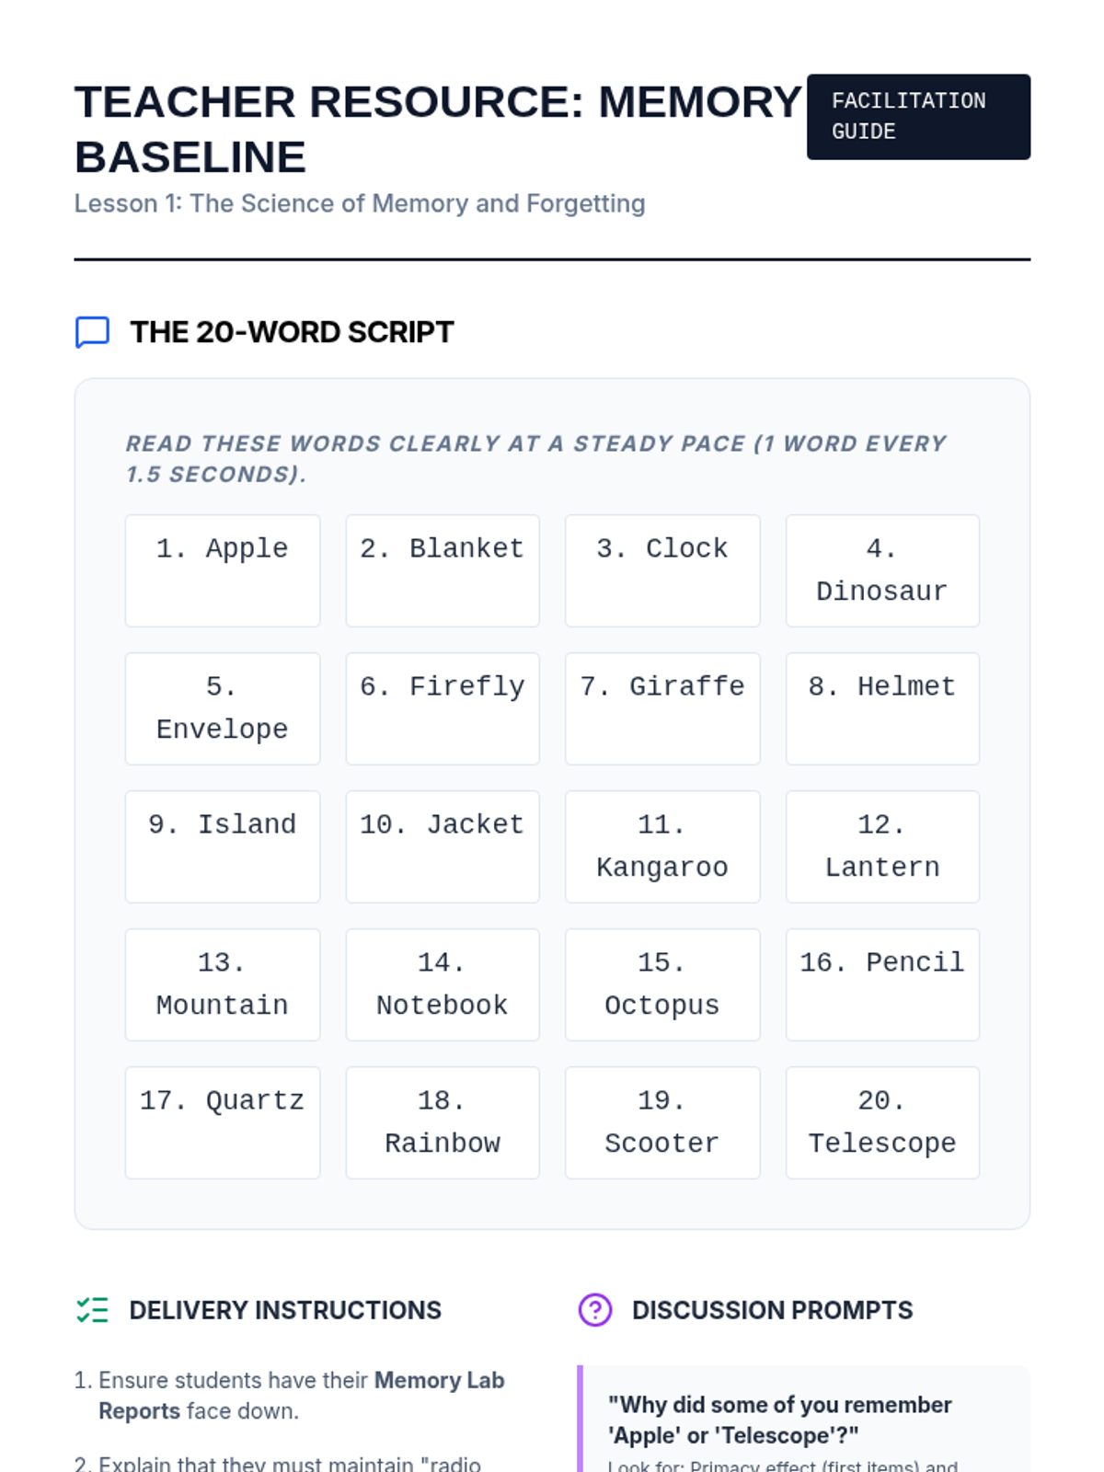Image resolution: width=1104 pixels, height=1472 pixels.
Task: Choose the 16. Pencil word card
Action: [882, 984]
